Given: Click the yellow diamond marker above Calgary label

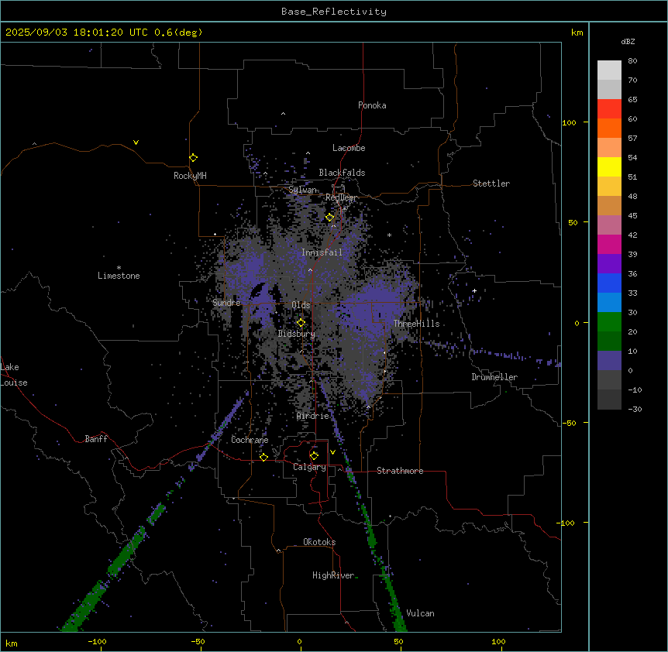Looking at the screenshot, I should click(x=314, y=456).
